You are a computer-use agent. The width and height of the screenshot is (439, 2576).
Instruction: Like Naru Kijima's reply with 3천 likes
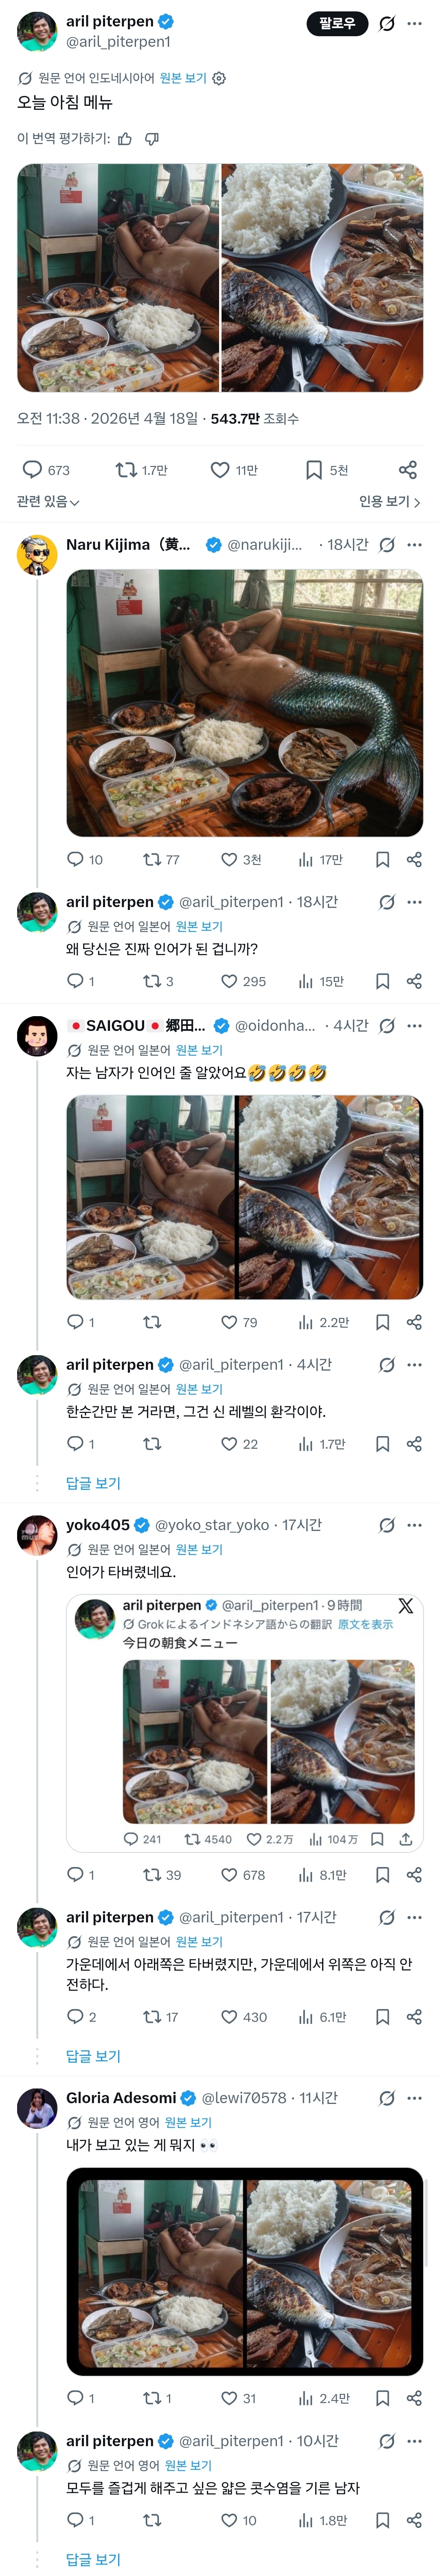coord(241,860)
